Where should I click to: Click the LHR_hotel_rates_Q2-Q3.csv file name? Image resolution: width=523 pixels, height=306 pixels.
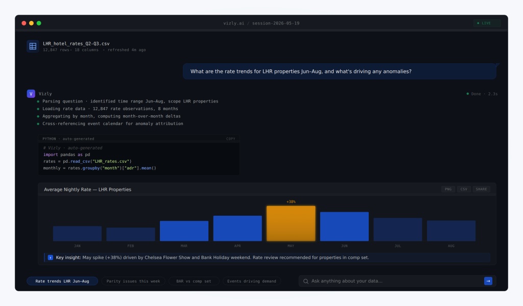[76, 44]
